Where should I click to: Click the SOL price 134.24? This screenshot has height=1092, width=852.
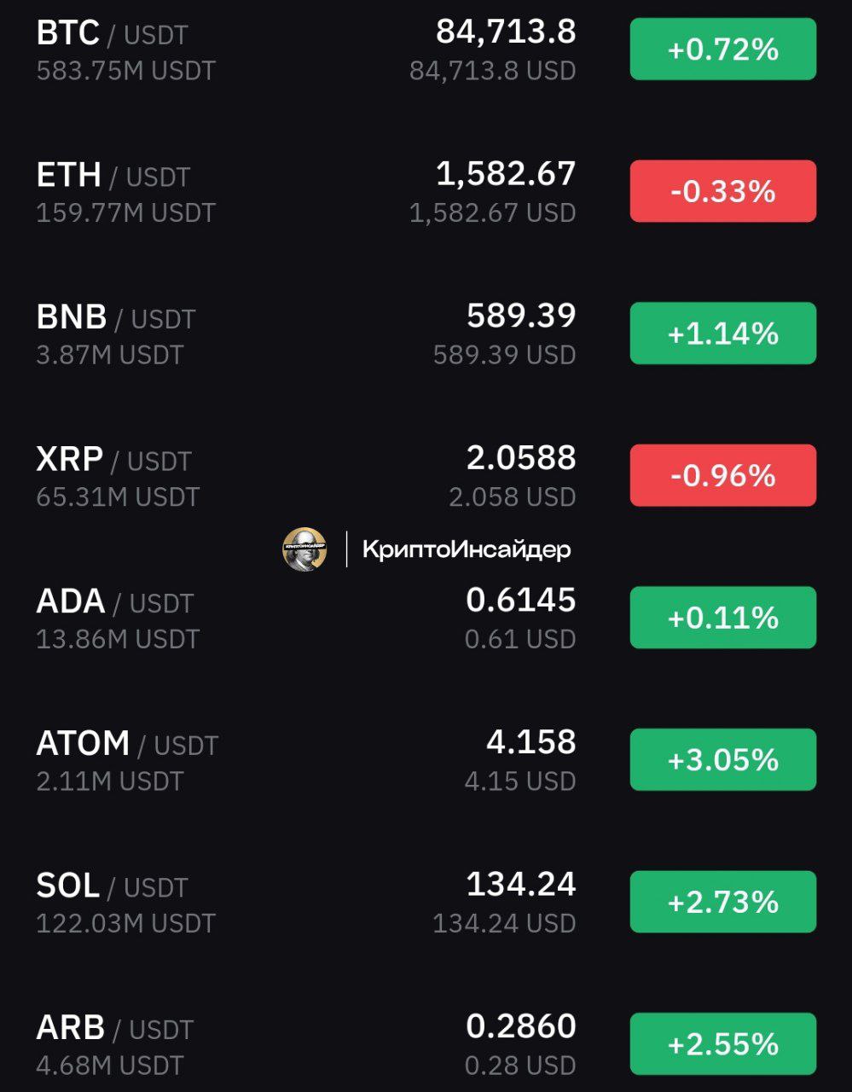pos(521,884)
